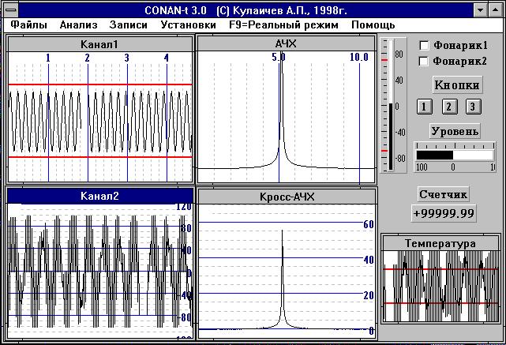Open the Установки menu
The image size is (506, 345).
(x=188, y=24)
